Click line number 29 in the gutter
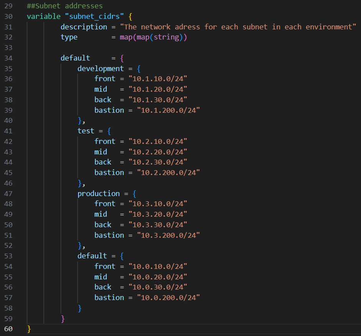Image resolution: width=361 pixels, height=336 pixels. point(8,6)
